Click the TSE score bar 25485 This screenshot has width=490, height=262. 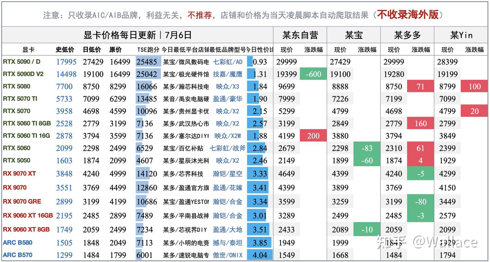click(148, 62)
